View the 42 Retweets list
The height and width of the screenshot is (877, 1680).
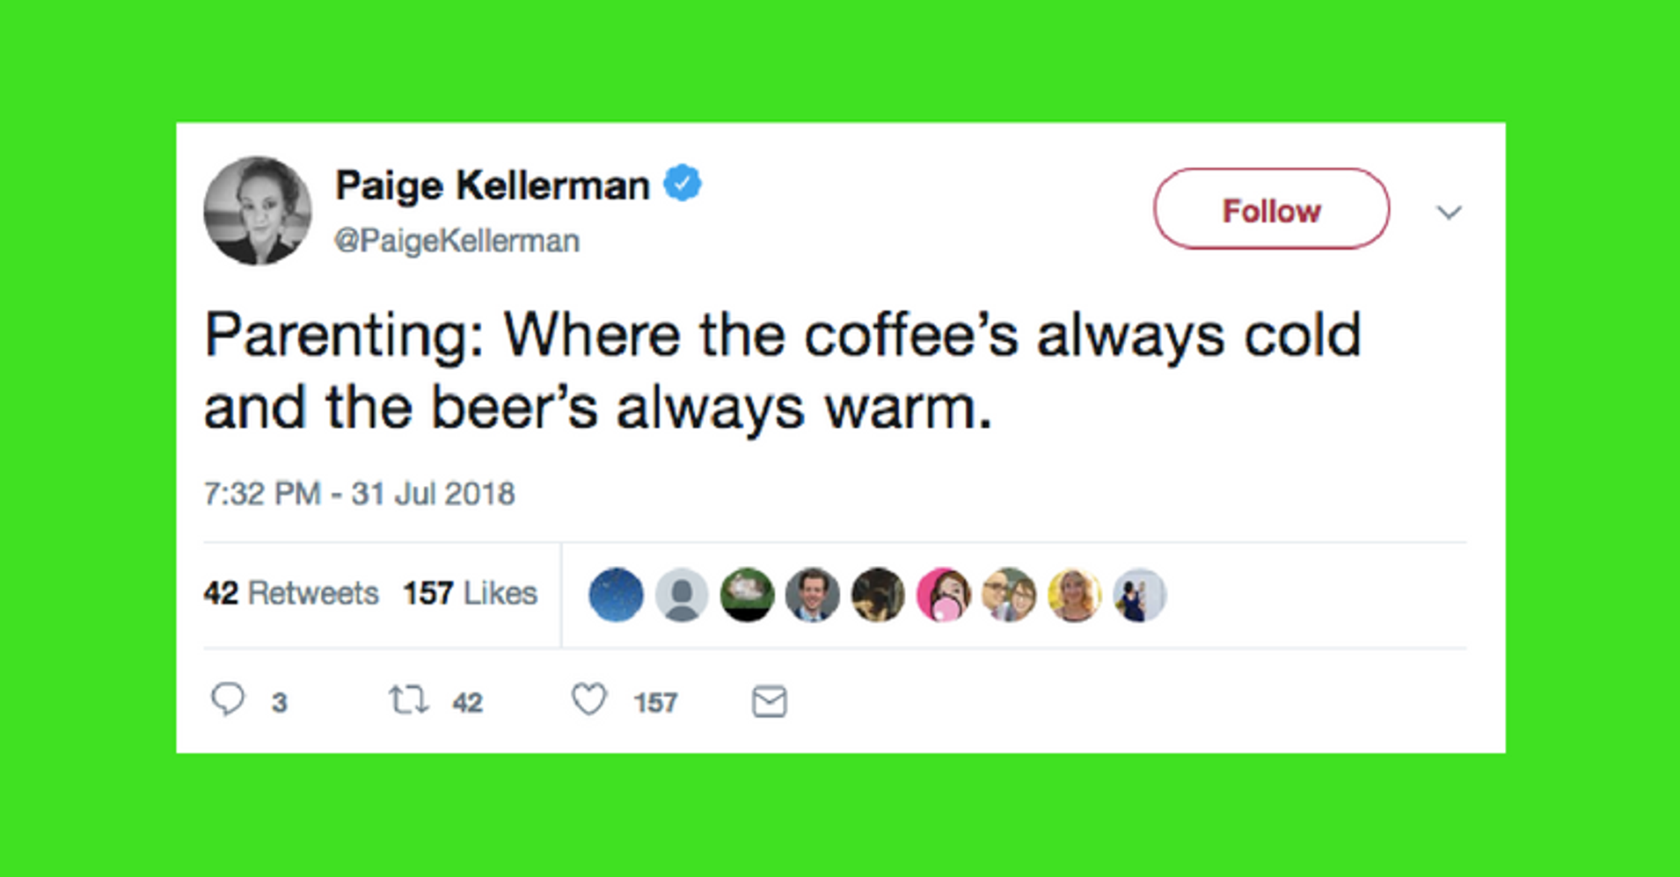click(291, 593)
